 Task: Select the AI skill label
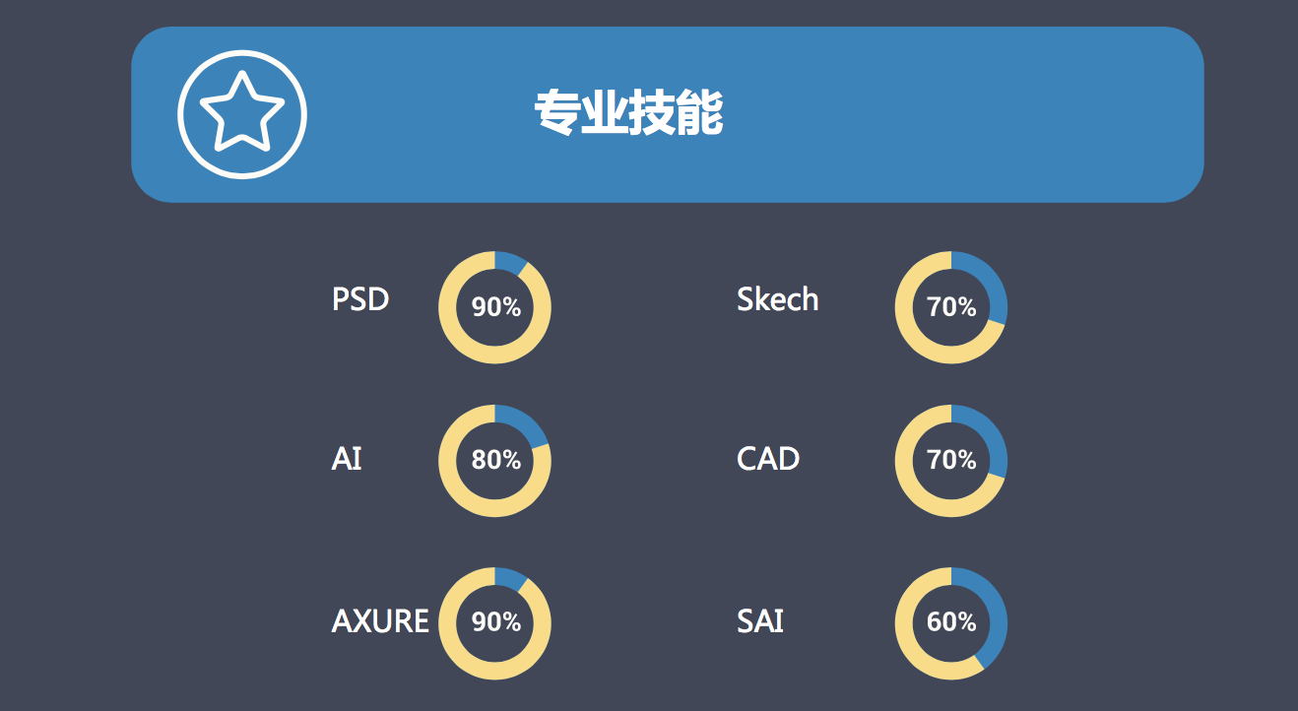click(347, 459)
